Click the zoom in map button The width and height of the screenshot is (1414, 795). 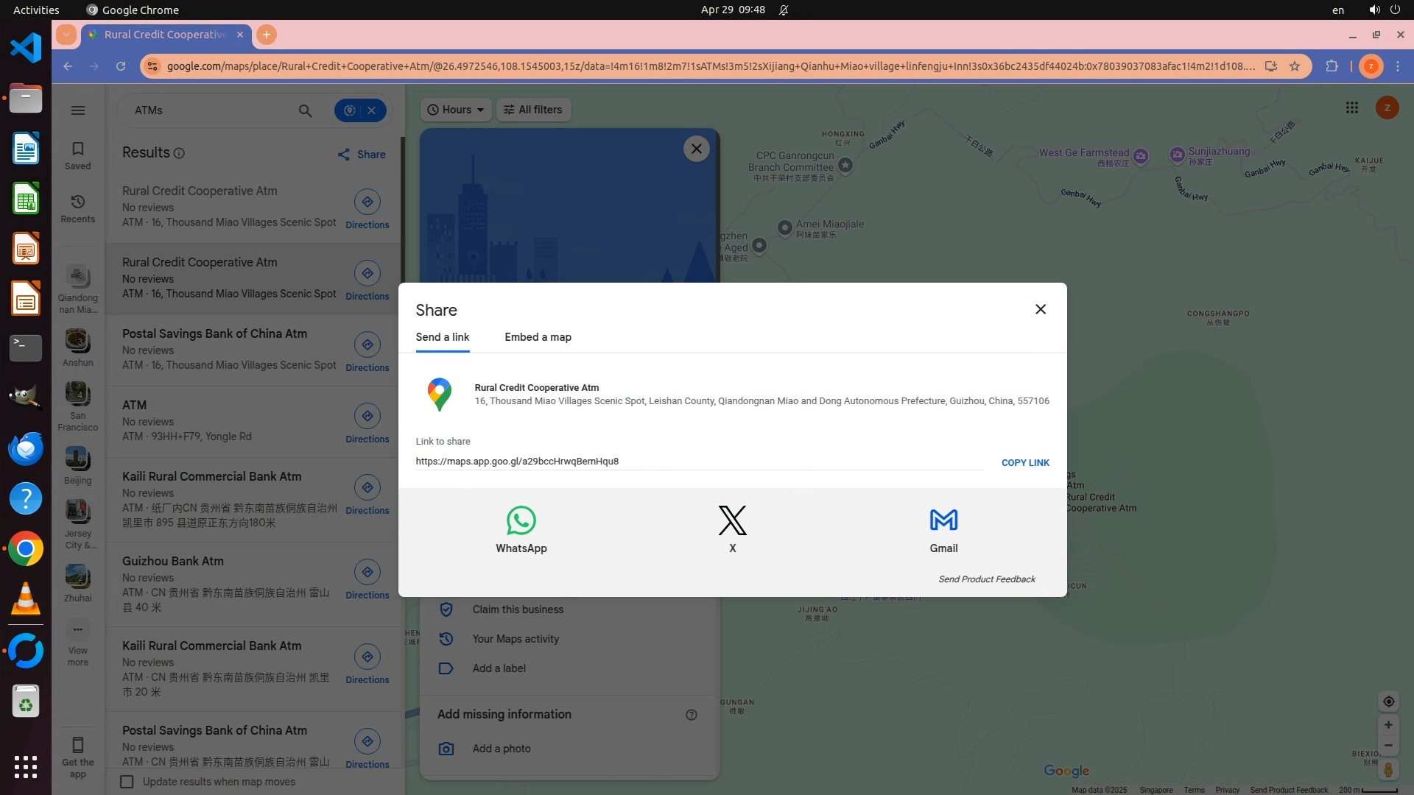[x=1388, y=724]
